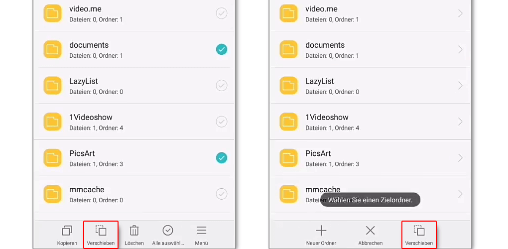
Task: Tap 'PicsArt' name in left phone
Action: tap(82, 153)
